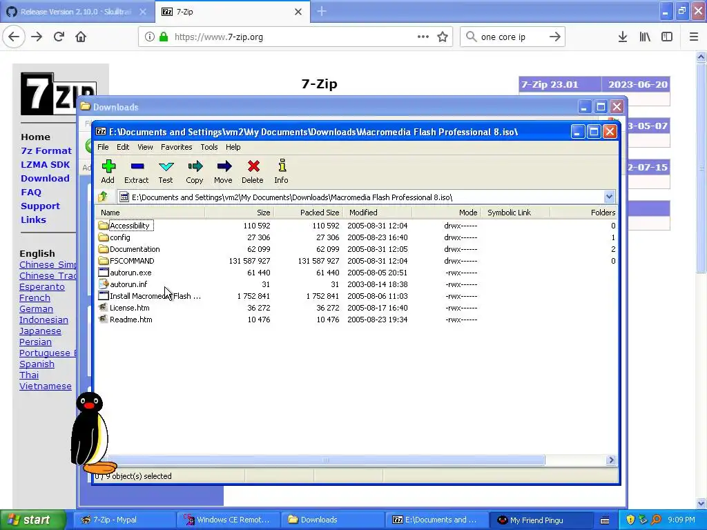Click the browser page scrollbar down arrow
Viewport: 707px width, 530px height.
[701, 503]
